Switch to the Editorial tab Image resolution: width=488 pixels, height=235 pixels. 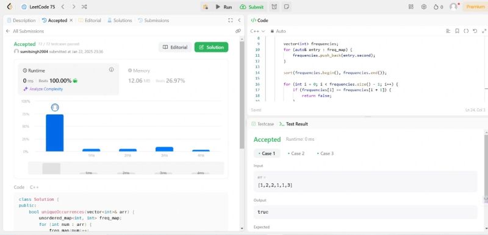tap(90, 20)
